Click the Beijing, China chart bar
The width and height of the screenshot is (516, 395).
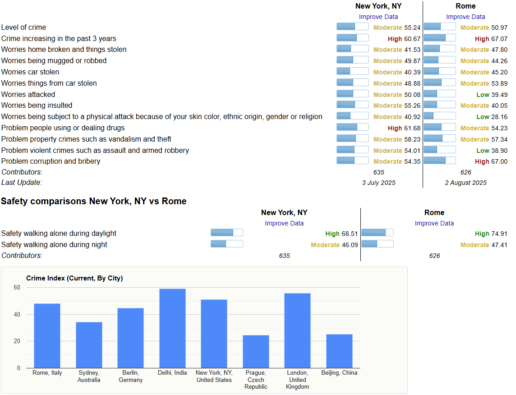[x=339, y=351]
